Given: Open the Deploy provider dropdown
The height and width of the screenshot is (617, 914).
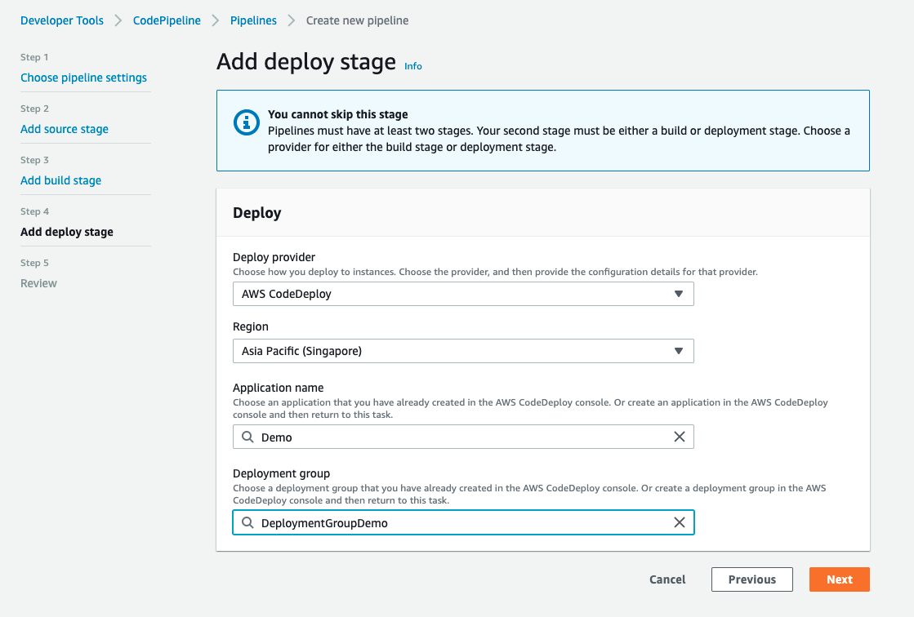Looking at the screenshot, I should (463, 294).
